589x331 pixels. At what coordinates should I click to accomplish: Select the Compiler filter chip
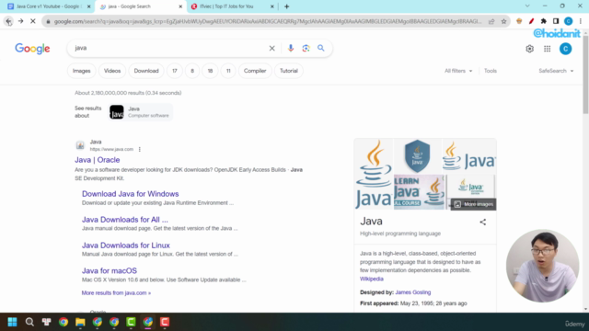255,71
